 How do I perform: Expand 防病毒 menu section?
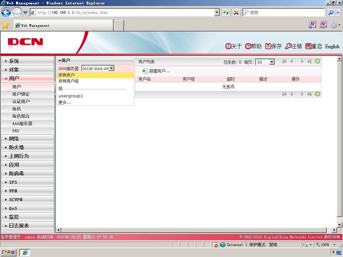(27, 174)
